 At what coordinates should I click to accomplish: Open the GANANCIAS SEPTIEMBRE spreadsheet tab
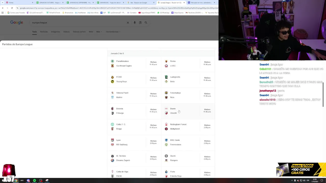click(x=80, y=3)
